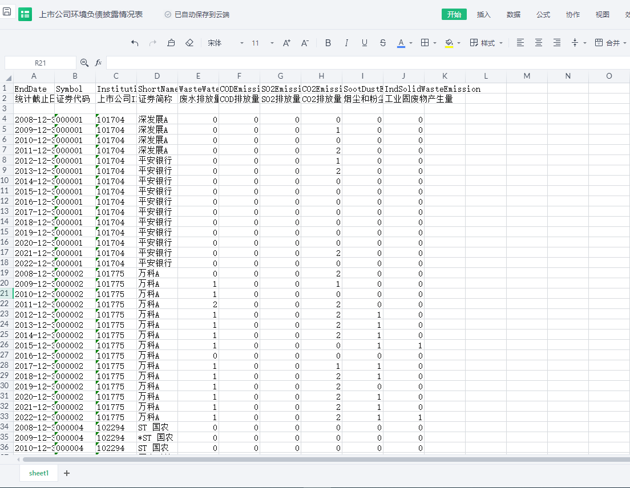Switch to the 插入 menu tab
Image resolution: width=630 pixels, height=488 pixels.
[x=483, y=15]
